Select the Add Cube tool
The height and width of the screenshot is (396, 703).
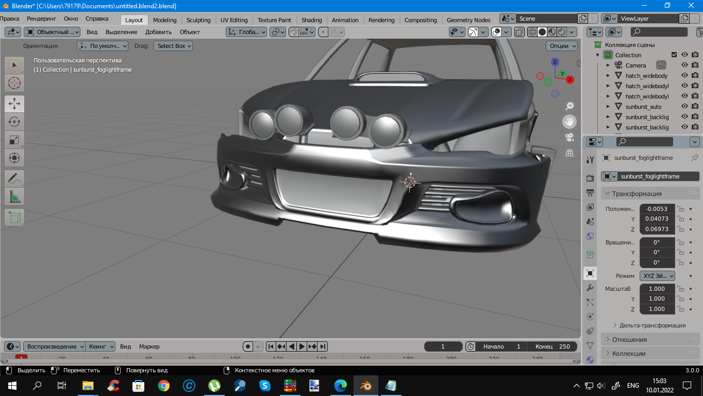coord(14,217)
